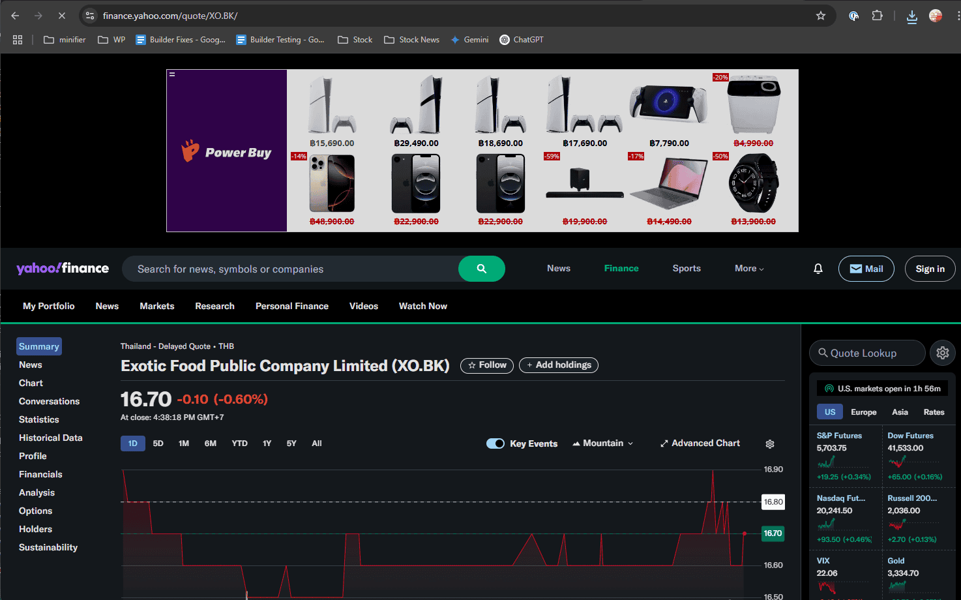
Task: Bookmark this page with the star icon
Action: (x=821, y=16)
